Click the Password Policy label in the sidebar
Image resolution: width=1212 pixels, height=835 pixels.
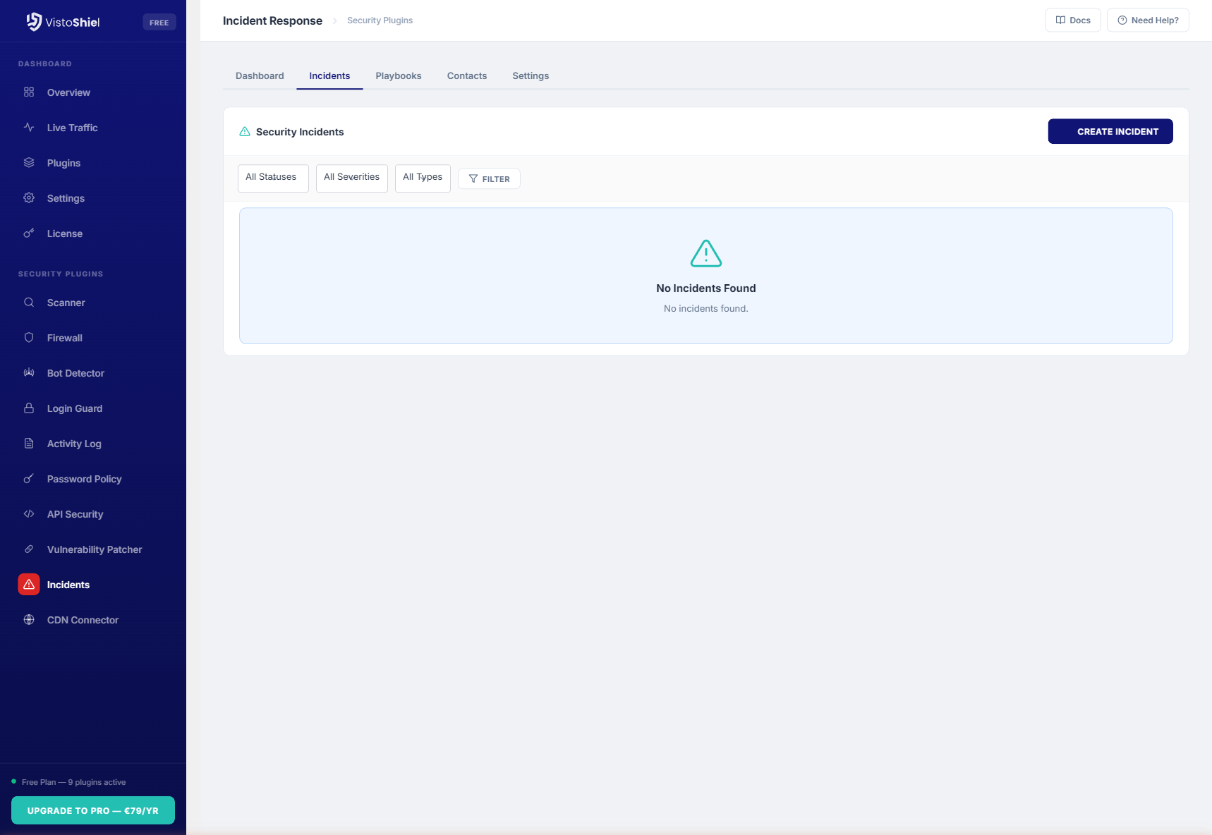(x=85, y=479)
